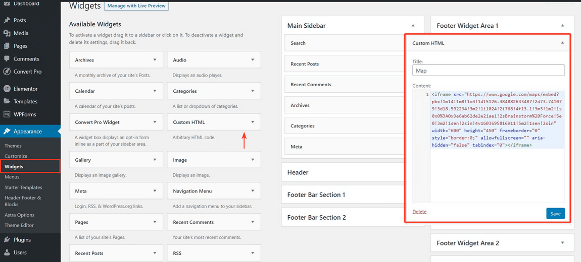Click the Templates folder icon

coord(7,101)
